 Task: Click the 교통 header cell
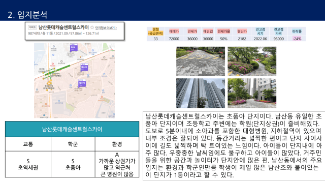28,144
